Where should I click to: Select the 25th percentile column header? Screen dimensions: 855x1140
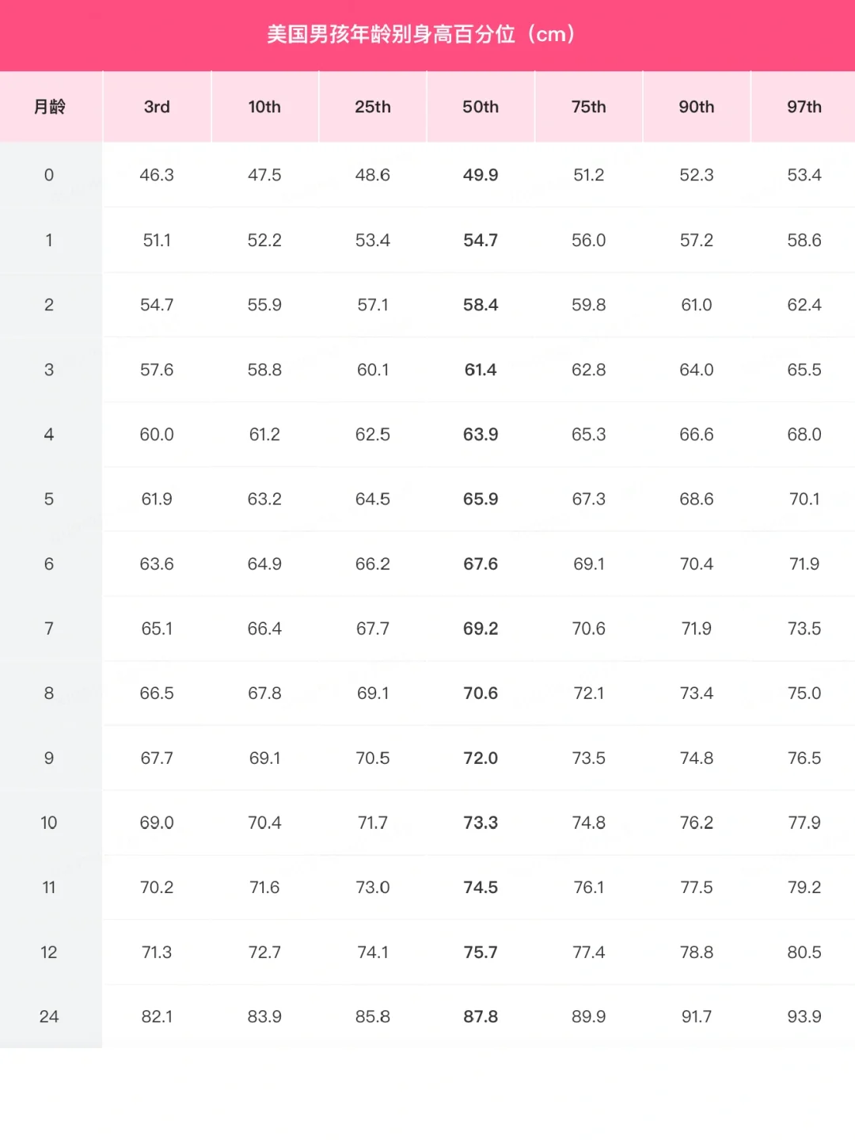point(373,107)
